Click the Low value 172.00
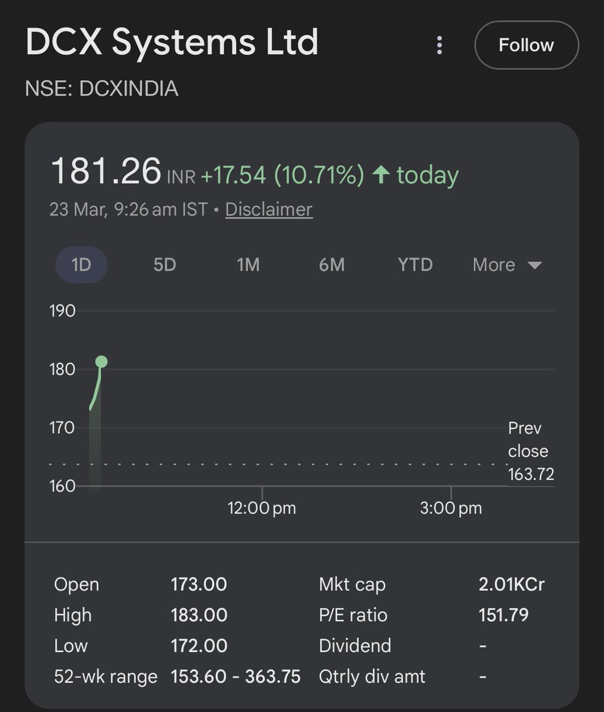 199,646
